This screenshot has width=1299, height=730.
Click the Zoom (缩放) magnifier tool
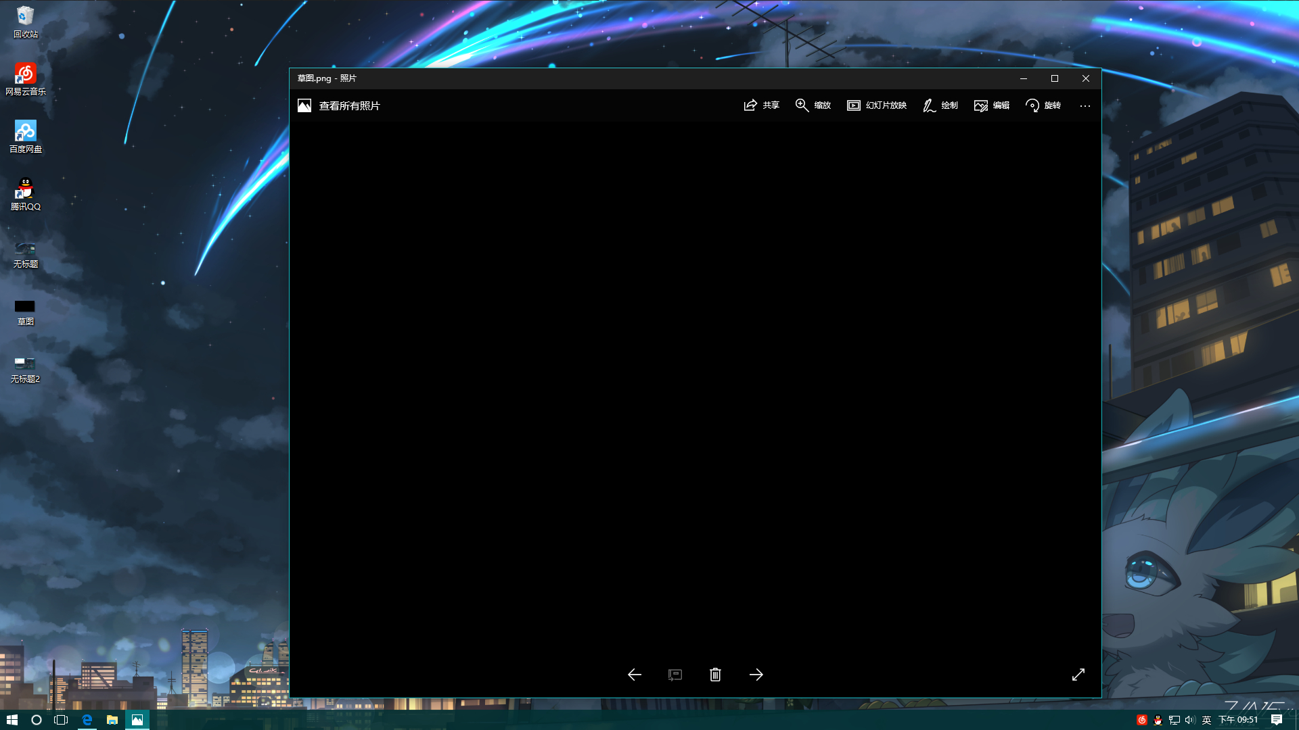[x=813, y=105]
